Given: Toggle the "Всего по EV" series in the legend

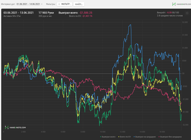Looking at the screenshot, I should tap(125, 136).
